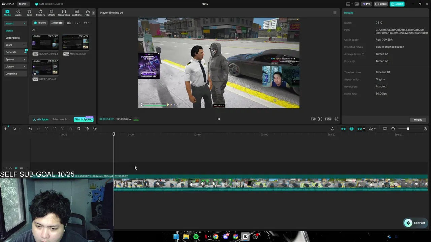Select the BULADA...RP.mp4 media thumbnail
Screen dimensions: 431x242
[x=45, y=42]
